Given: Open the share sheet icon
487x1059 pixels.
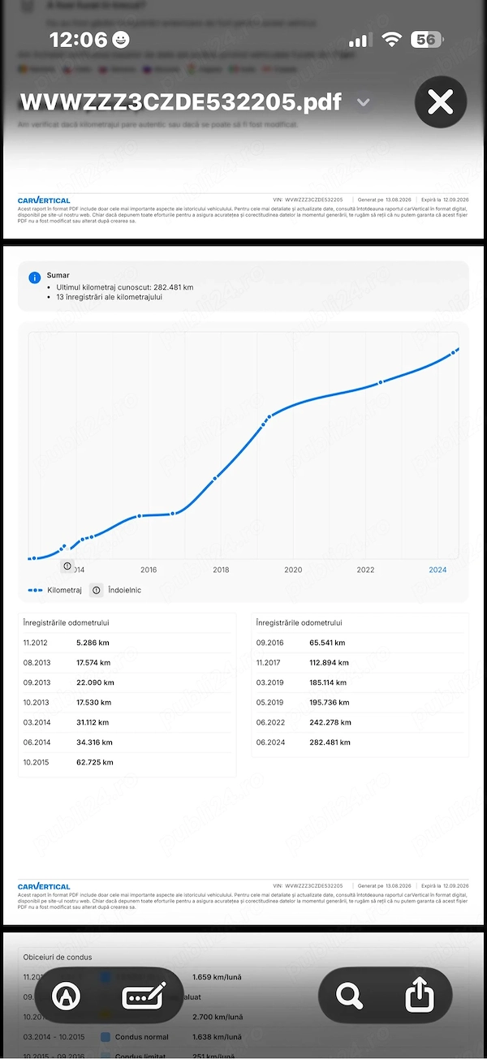Looking at the screenshot, I should pyautogui.click(x=420, y=996).
